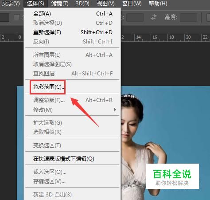Choose 选取相似(R) entry

(72, 132)
